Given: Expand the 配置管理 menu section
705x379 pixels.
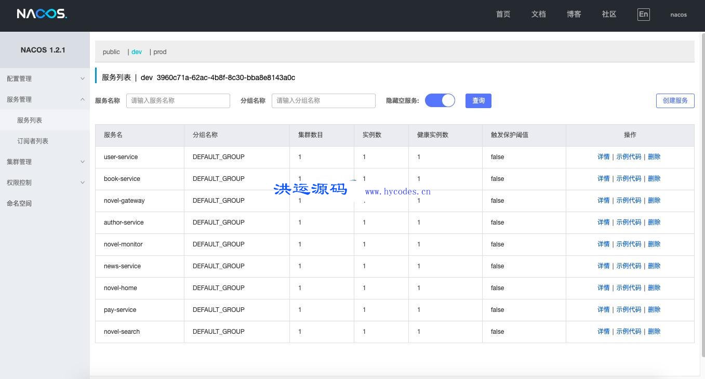Looking at the screenshot, I should click(x=45, y=79).
